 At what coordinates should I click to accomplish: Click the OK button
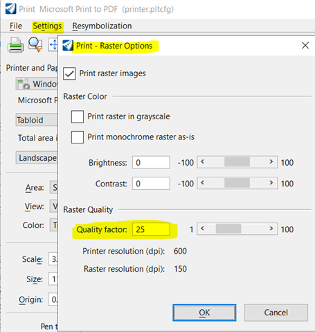[204, 313]
